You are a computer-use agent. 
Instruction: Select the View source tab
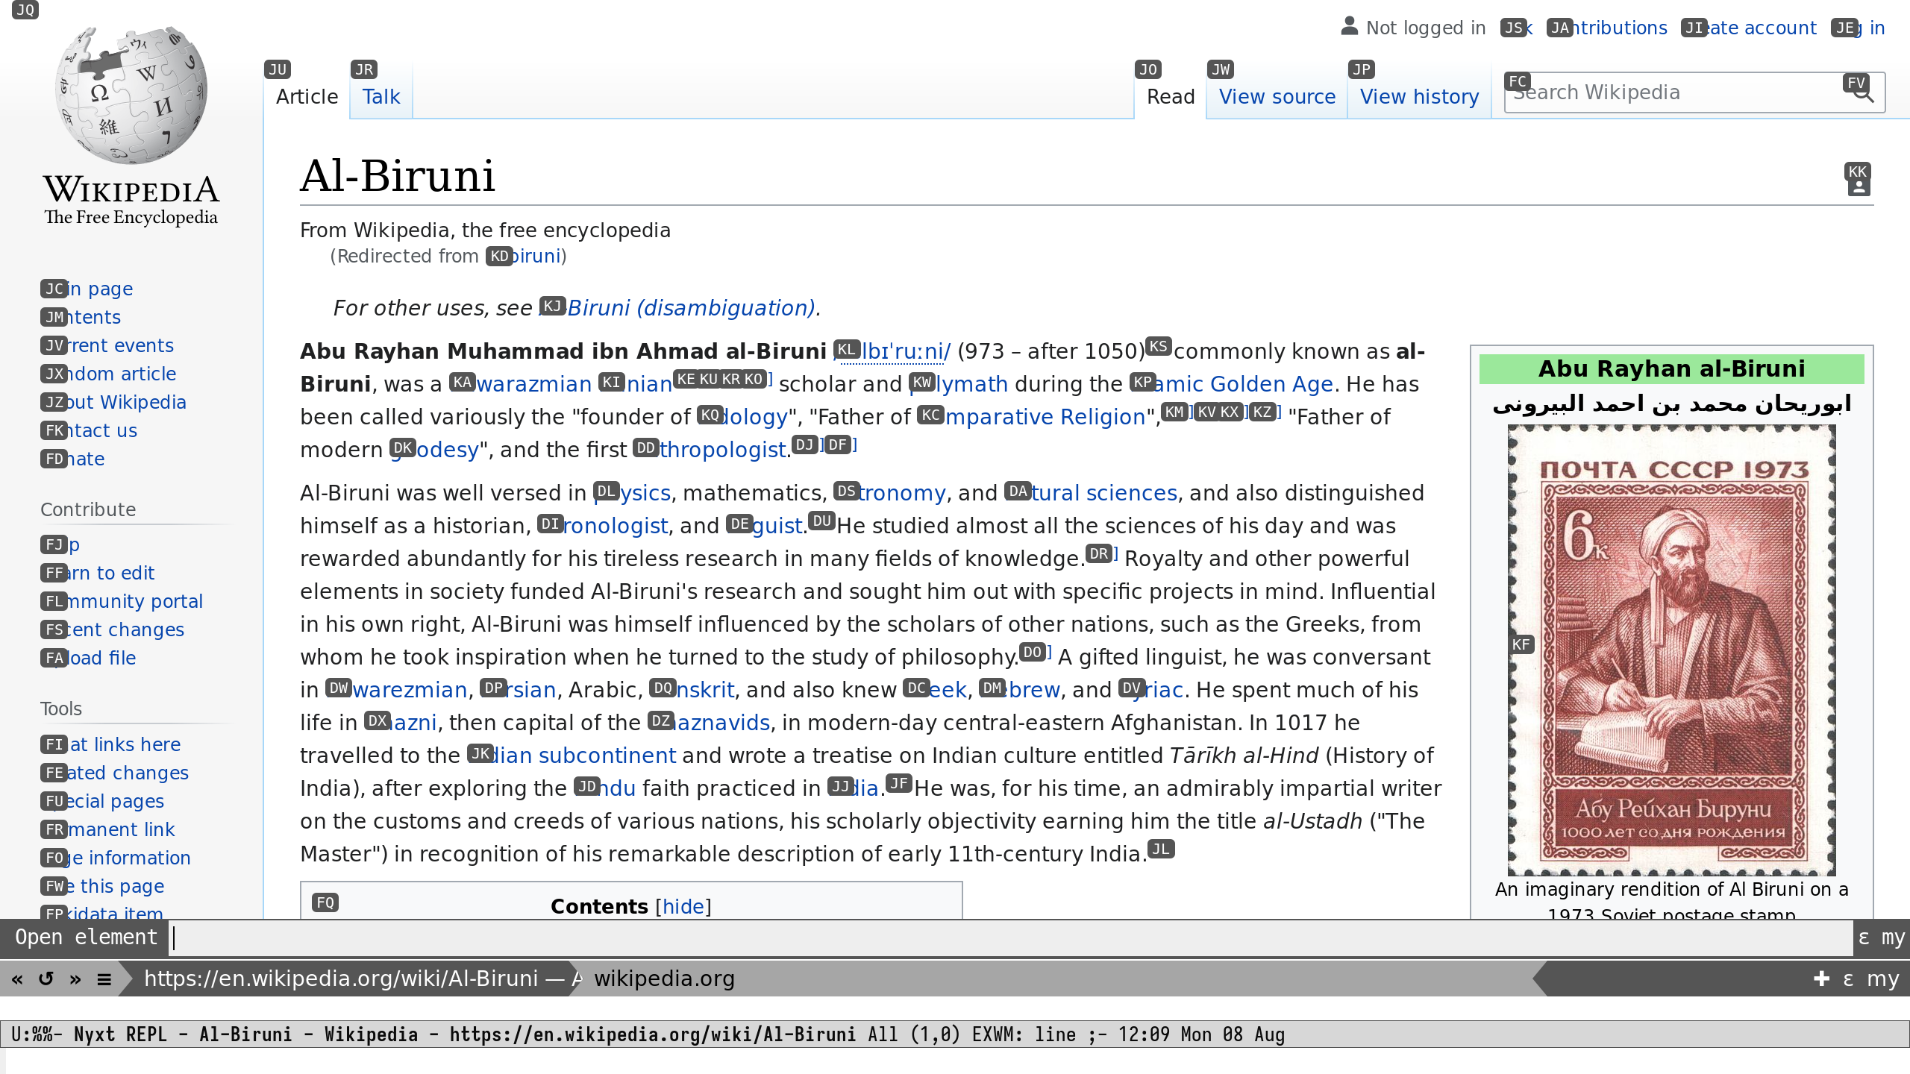pos(1277,97)
